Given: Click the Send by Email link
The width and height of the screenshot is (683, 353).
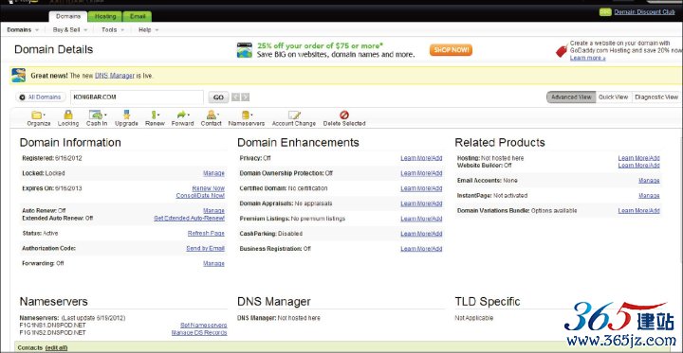Looking at the screenshot, I should pyautogui.click(x=205, y=248).
